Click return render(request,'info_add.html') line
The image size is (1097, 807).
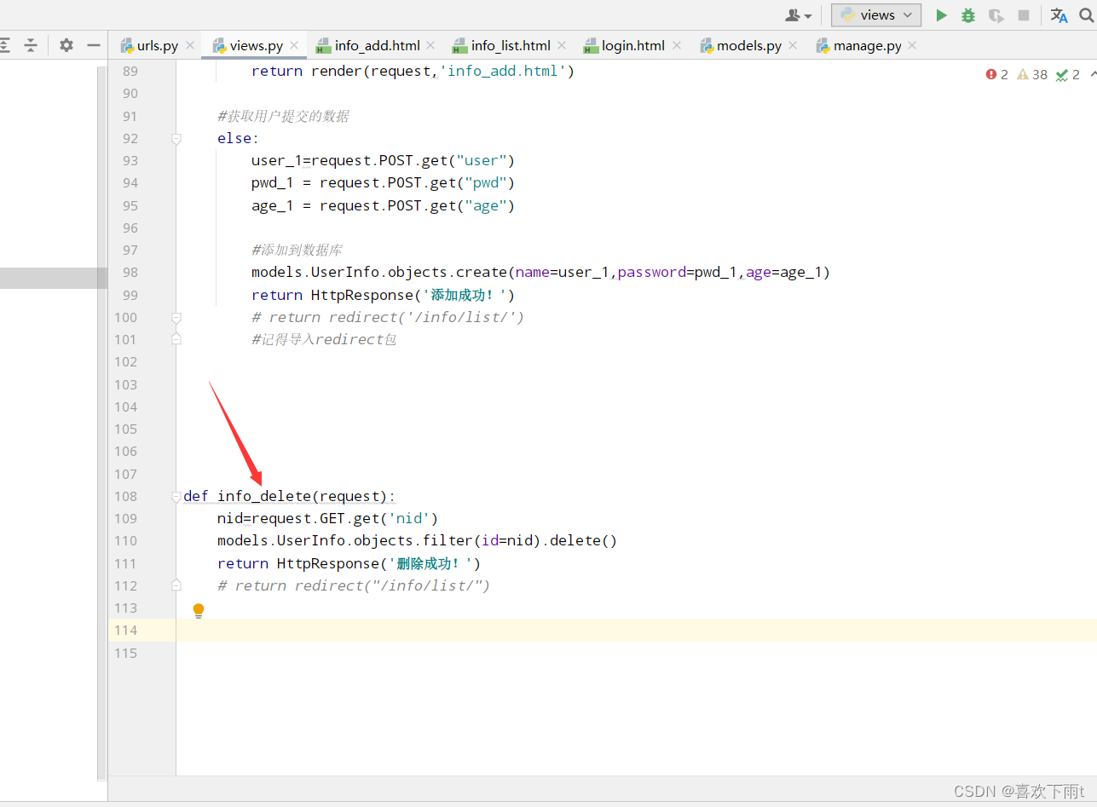(x=413, y=71)
